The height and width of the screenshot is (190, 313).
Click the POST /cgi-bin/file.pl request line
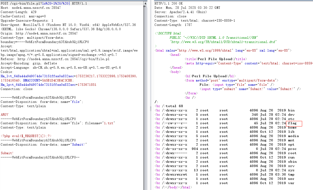point(44,3)
